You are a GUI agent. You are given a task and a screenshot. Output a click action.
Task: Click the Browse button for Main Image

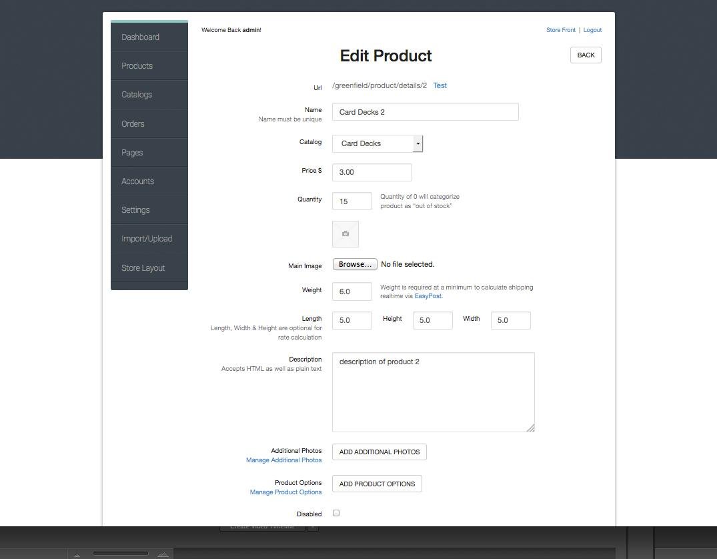354,264
